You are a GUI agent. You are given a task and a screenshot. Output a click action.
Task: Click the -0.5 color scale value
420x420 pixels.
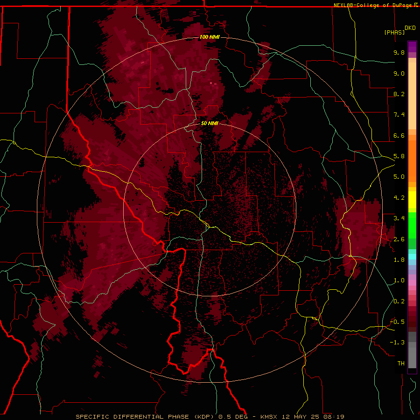point(398,322)
